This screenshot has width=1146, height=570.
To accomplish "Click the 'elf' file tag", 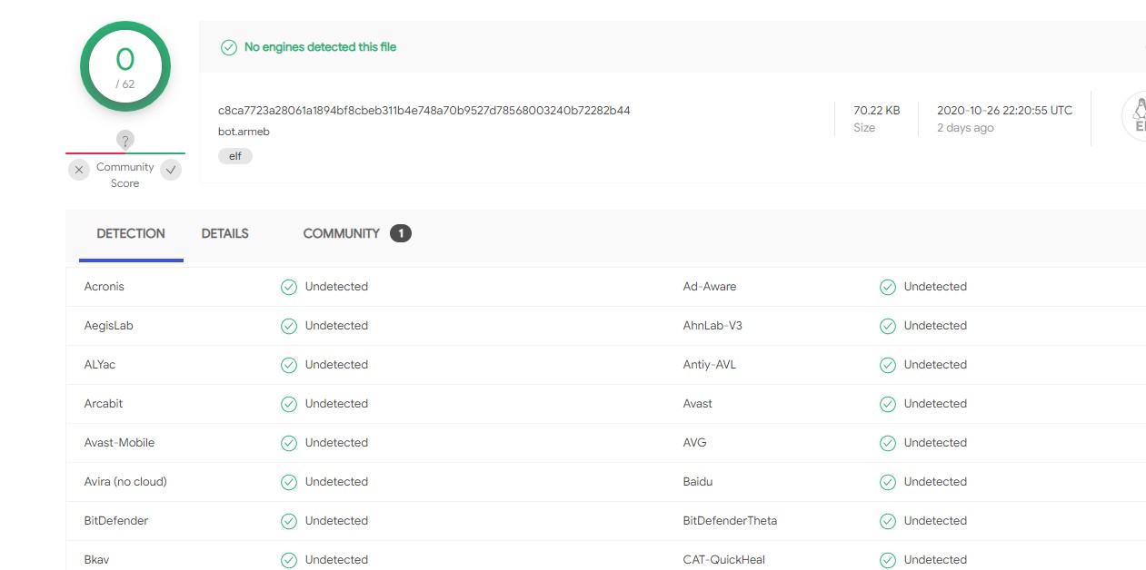I will coord(235,156).
